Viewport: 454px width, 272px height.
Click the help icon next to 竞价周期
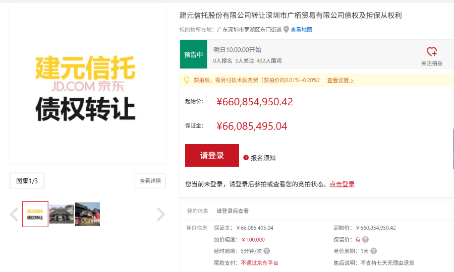(x=373, y=251)
